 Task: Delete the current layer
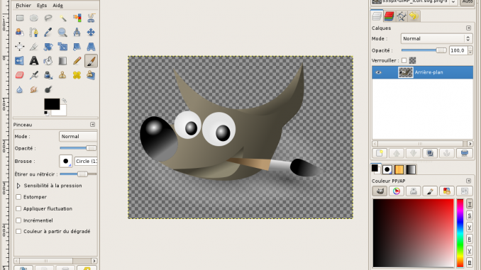point(464,153)
